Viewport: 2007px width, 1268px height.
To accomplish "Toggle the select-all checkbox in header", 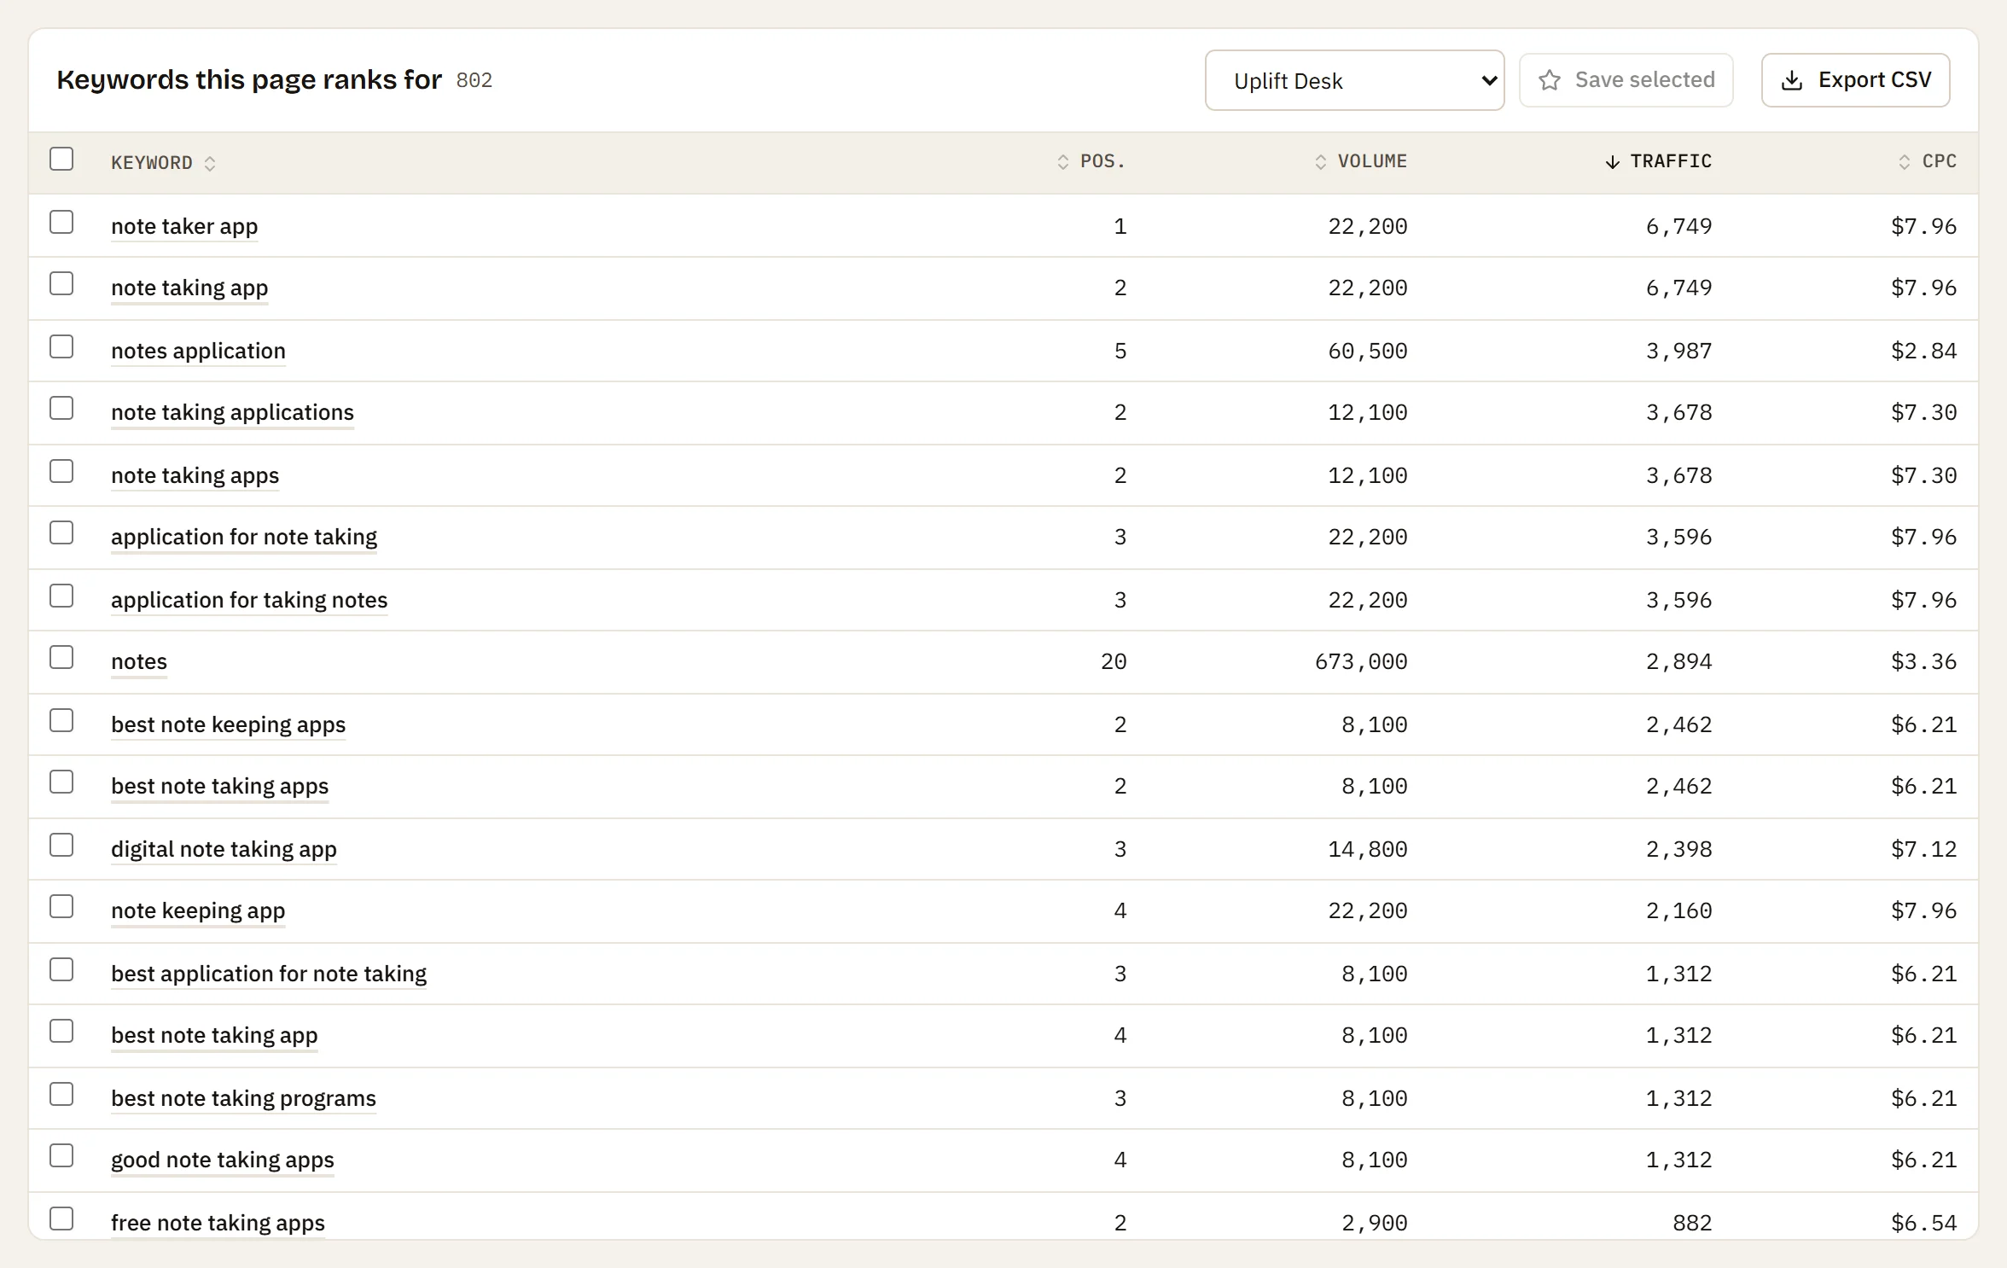I will point(61,159).
